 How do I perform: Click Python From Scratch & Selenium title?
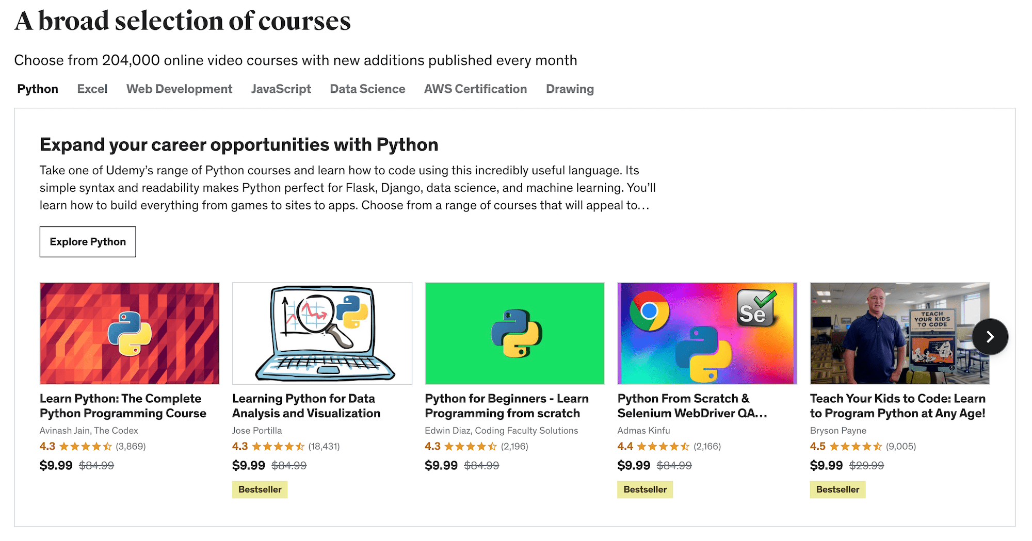coord(692,406)
